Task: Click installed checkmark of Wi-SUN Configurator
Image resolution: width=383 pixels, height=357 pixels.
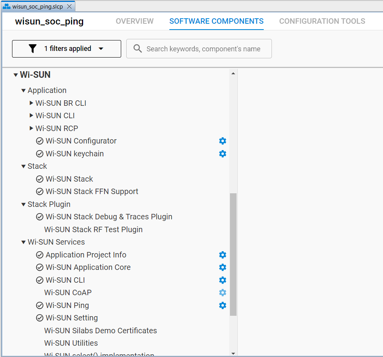Action: coord(40,141)
